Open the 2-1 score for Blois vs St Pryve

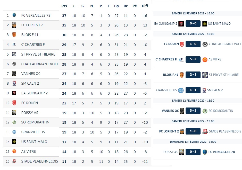pos(193,75)
